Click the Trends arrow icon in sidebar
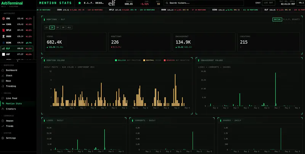The width and height of the screenshot is (305, 154). [3, 126]
